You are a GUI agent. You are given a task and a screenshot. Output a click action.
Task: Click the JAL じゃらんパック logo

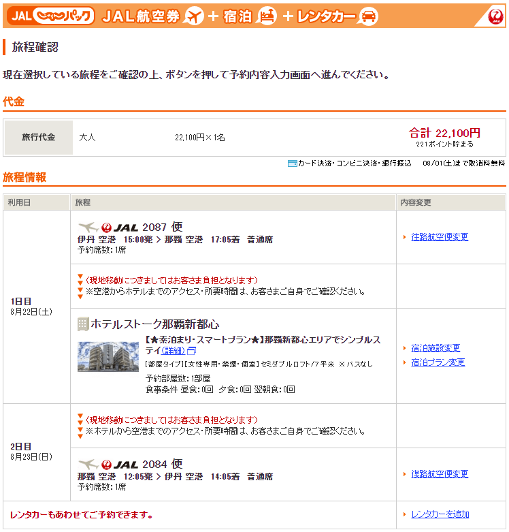(x=51, y=16)
